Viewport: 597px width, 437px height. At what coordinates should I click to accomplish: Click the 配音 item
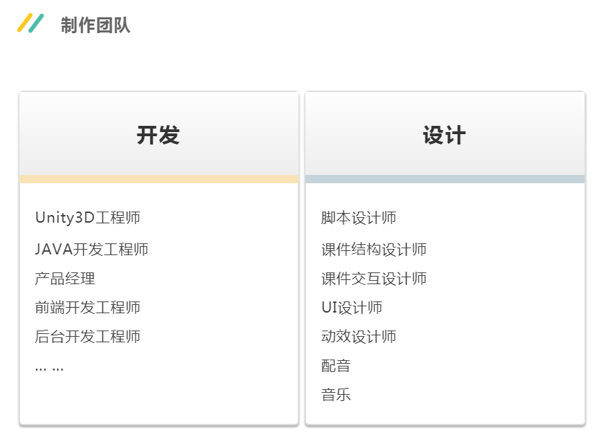336,366
